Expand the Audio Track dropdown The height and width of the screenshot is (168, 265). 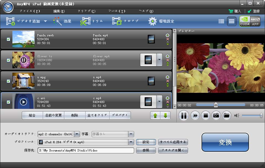point(77,134)
